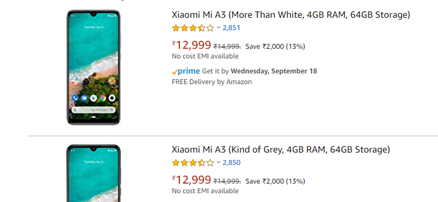
Task: Expand the rating dropdown arrow for the White Mi A3
Action: tap(218, 28)
